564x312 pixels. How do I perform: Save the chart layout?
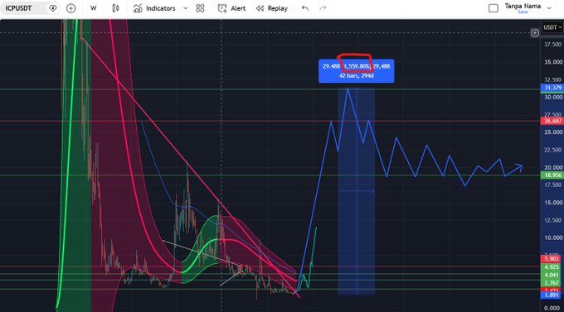523,12
